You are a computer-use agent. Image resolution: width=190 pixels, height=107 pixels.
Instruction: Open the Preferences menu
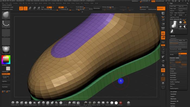pos(59,3)
